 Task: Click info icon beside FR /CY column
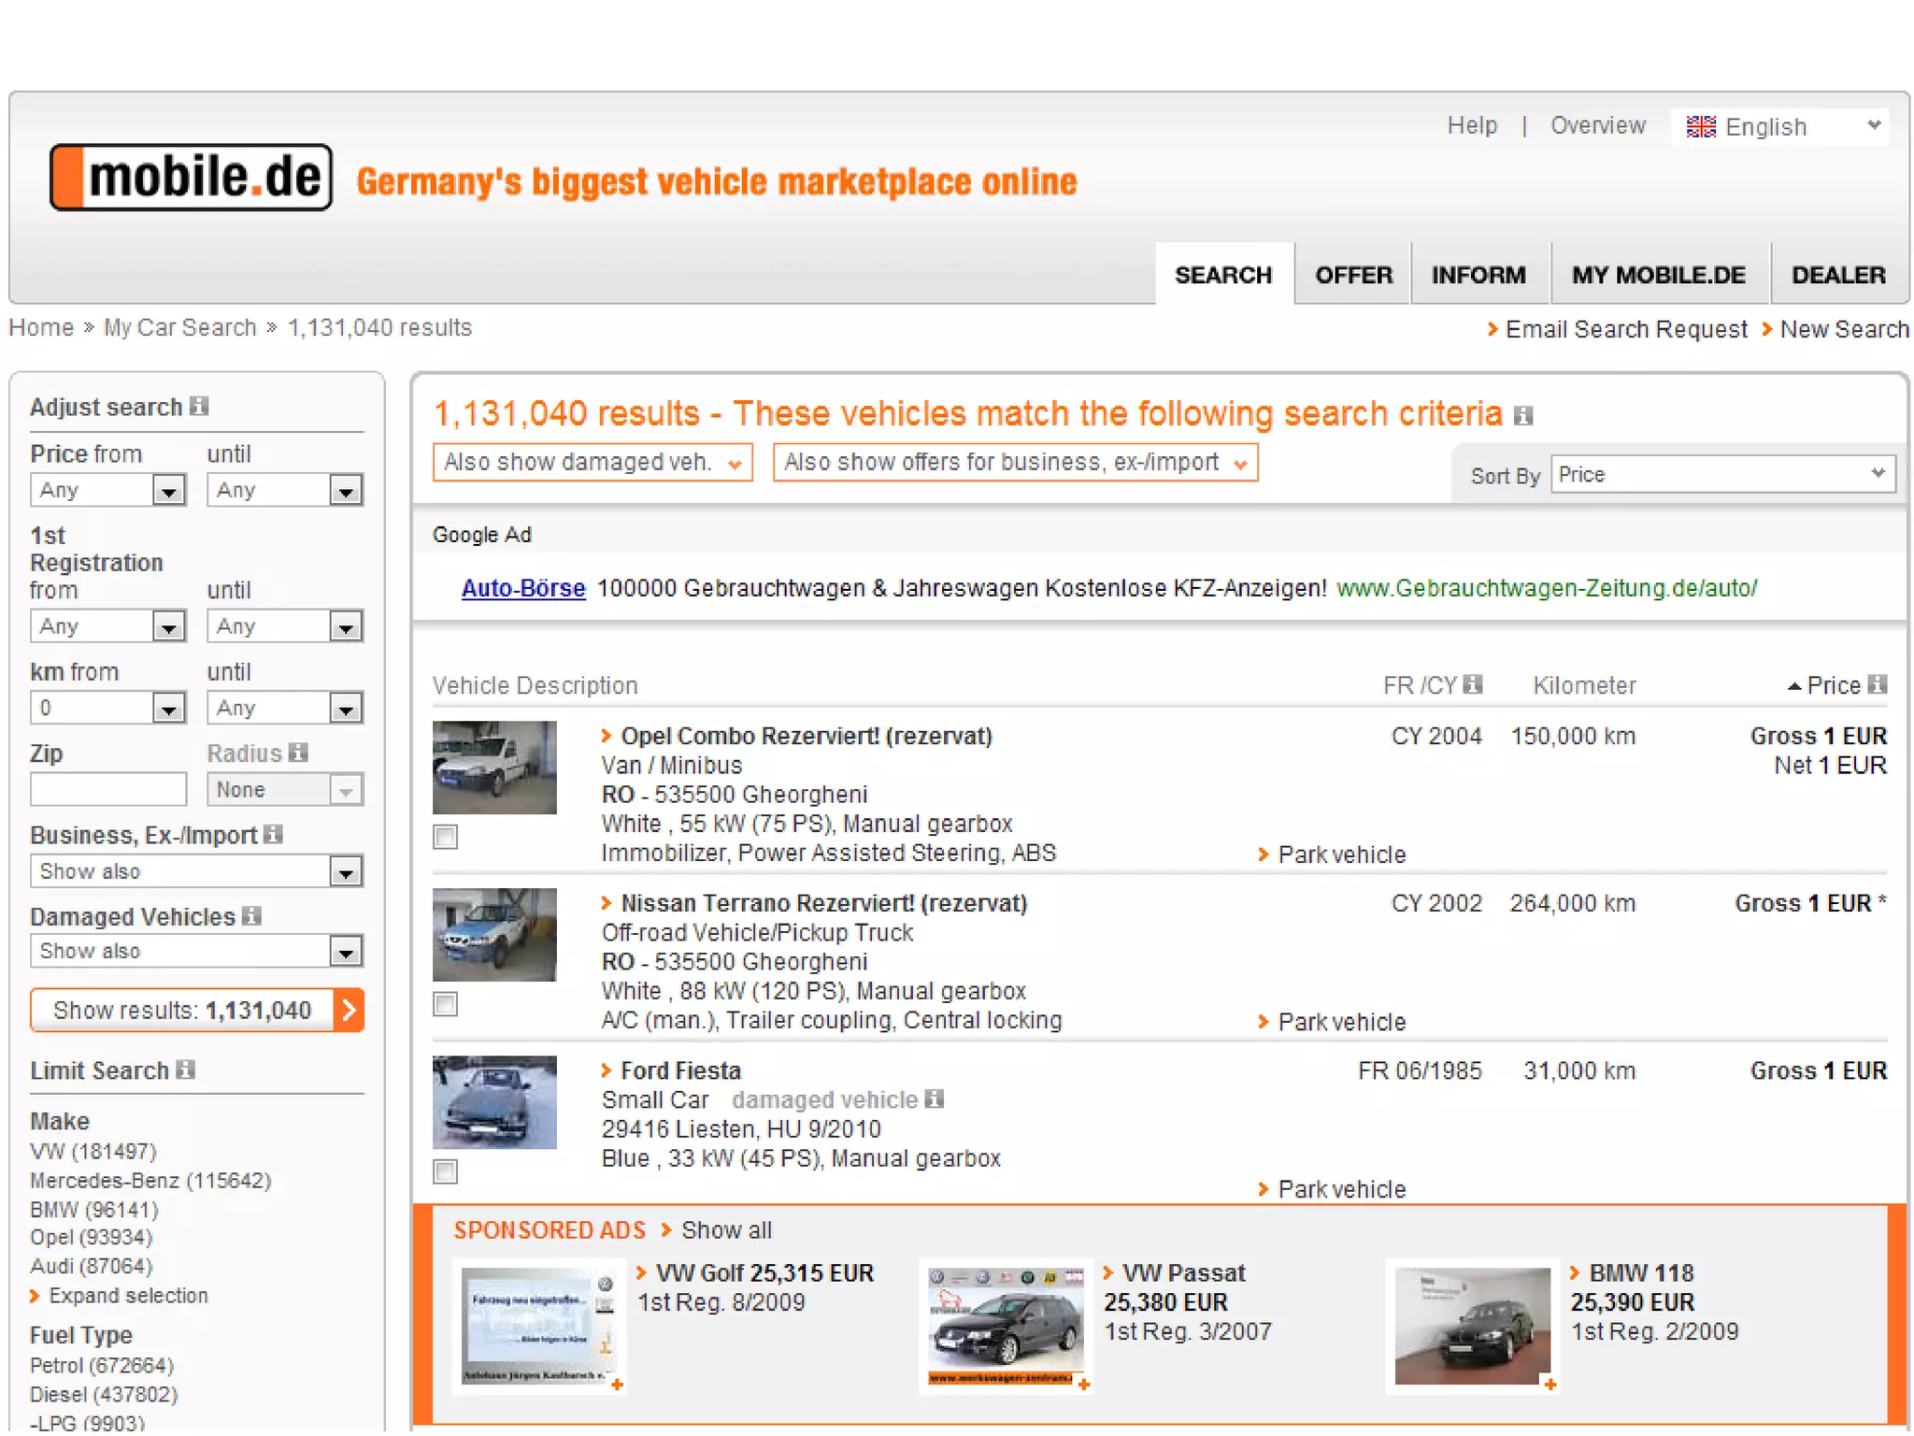click(x=1473, y=684)
